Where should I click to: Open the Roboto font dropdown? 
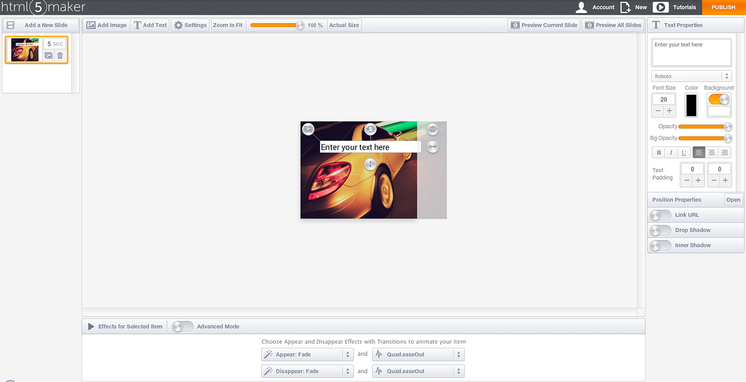pyautogui.click(x=692, y=76)
